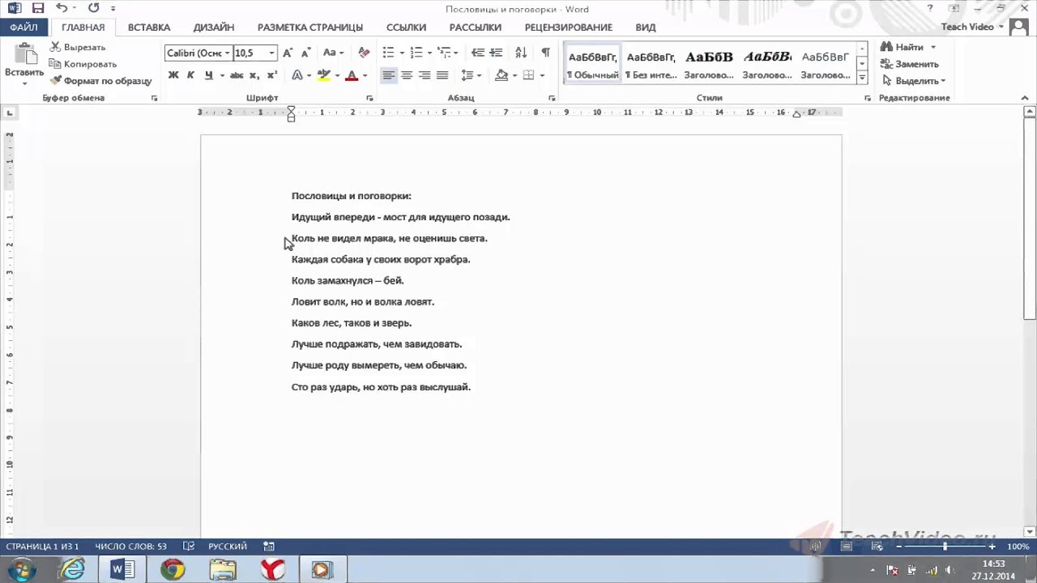Open Internet Explorer from the taskbar

72,570
